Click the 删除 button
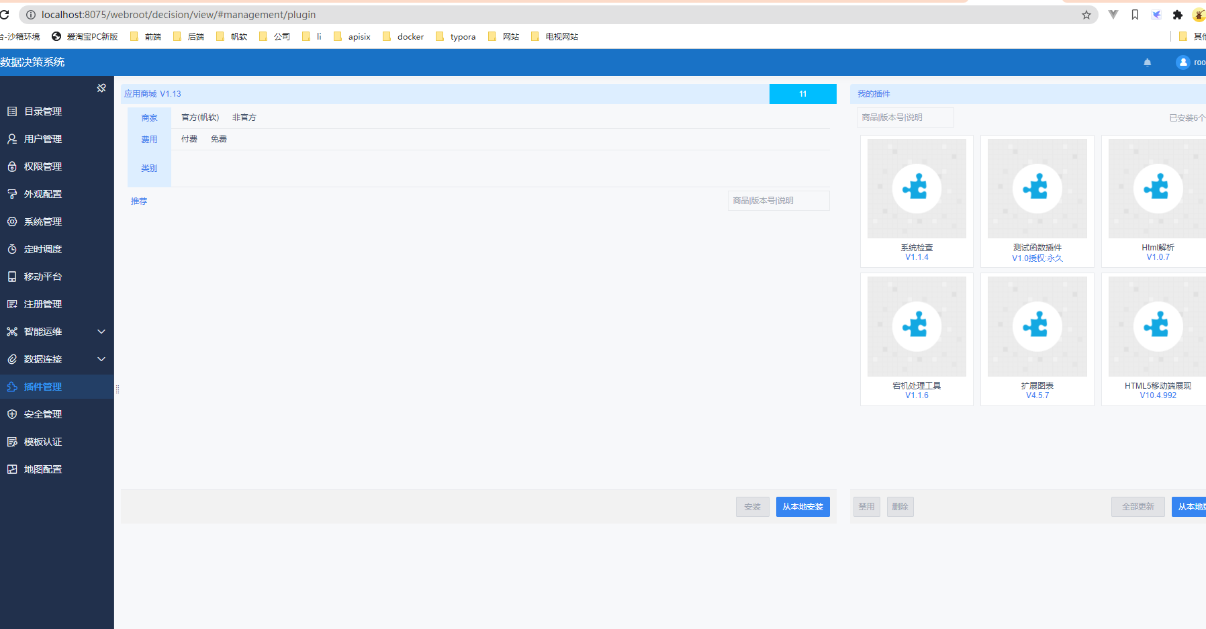The image size is (1206, 629). coord(900,507)
